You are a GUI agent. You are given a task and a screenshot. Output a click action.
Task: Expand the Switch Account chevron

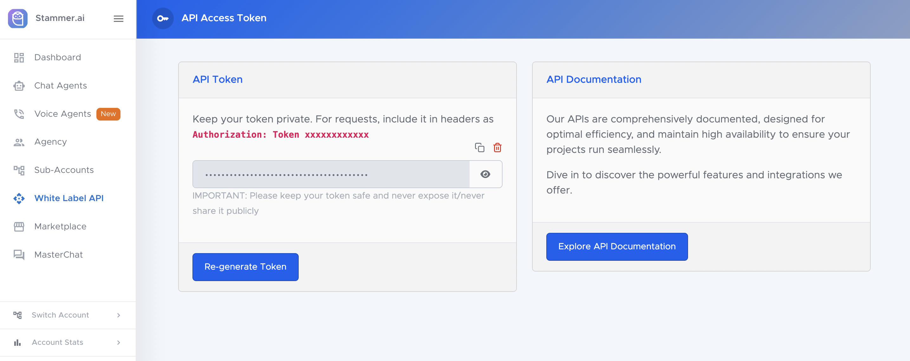(118, 315)
